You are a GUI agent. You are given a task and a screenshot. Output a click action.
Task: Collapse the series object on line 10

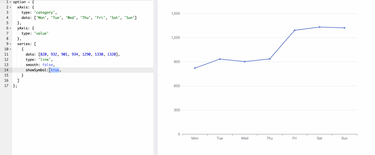pos(10,49)
